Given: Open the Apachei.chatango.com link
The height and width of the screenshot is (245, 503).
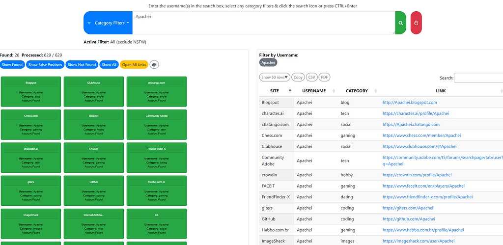Looking at the screenshot, I should [411, 124].
